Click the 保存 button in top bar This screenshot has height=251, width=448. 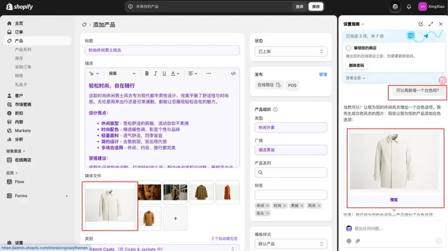(x=316, y=7)
